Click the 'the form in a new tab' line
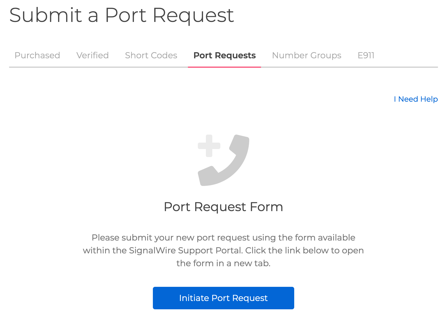 (x=223, y=263)
